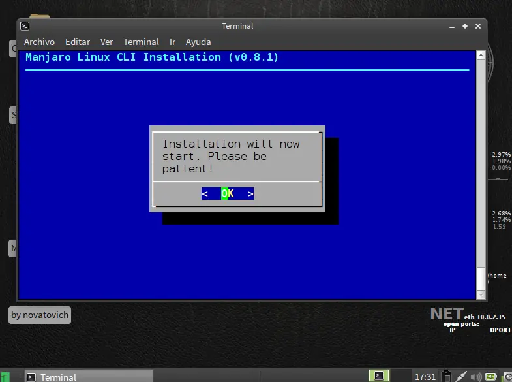The image size is (512, 382).
Task: Open the battery power tray icon
Action: tap(490, 377)
